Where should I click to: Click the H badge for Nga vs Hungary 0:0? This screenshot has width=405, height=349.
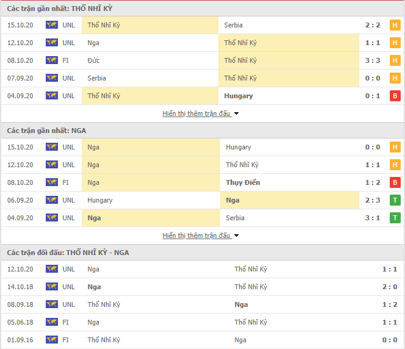point(395,147)
